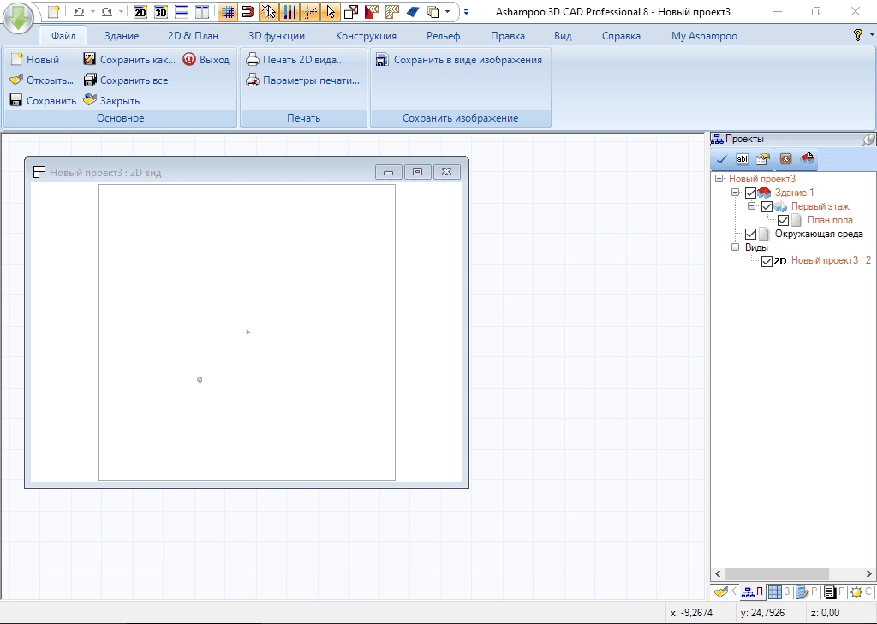
Task: Toggle the grid display icon
Action: (x=228, y=12)
